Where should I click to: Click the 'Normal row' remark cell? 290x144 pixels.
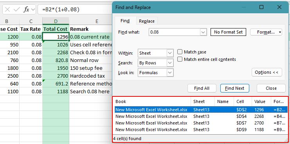(91, 60)
